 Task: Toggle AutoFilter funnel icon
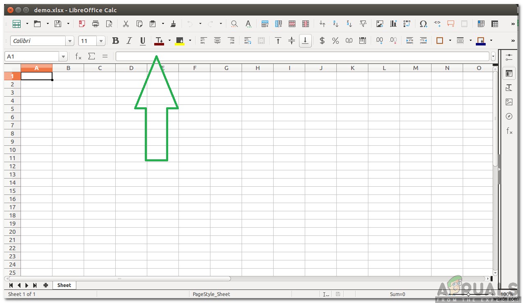coord(363,24)
